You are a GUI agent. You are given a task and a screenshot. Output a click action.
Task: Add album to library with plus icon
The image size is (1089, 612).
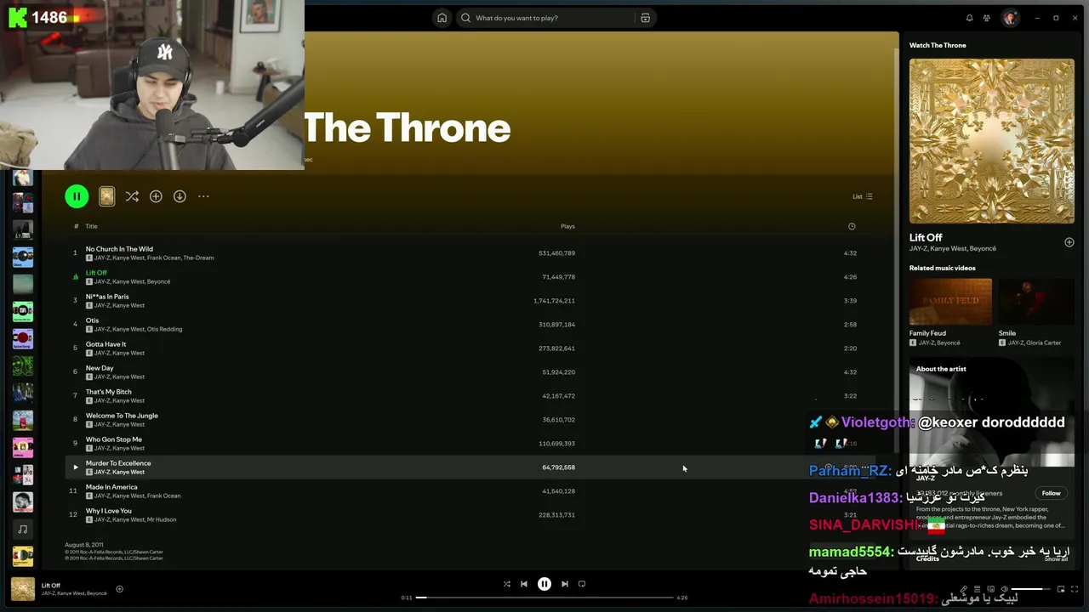coord(156,196)
